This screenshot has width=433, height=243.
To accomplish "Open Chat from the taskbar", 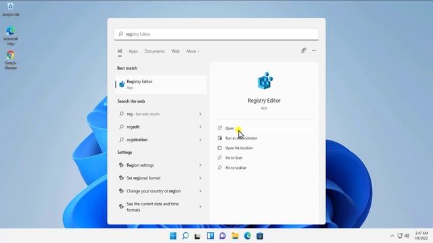I will coord(223,236).
